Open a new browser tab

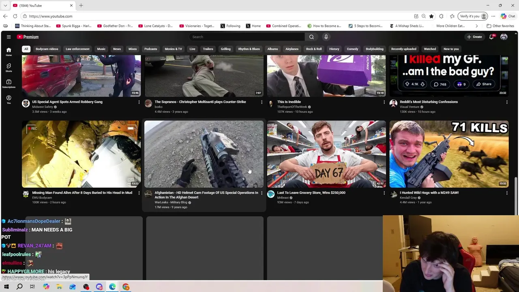coord(81,5)
